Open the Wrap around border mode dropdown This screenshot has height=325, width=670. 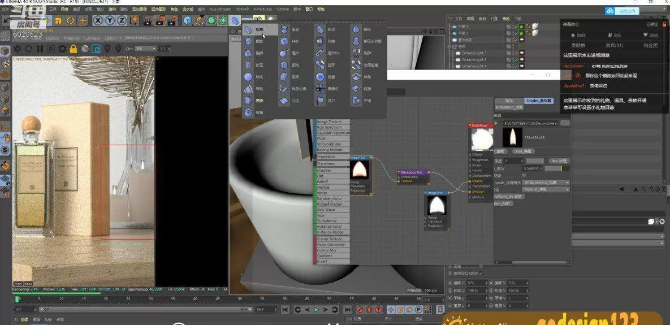[546, 183]
